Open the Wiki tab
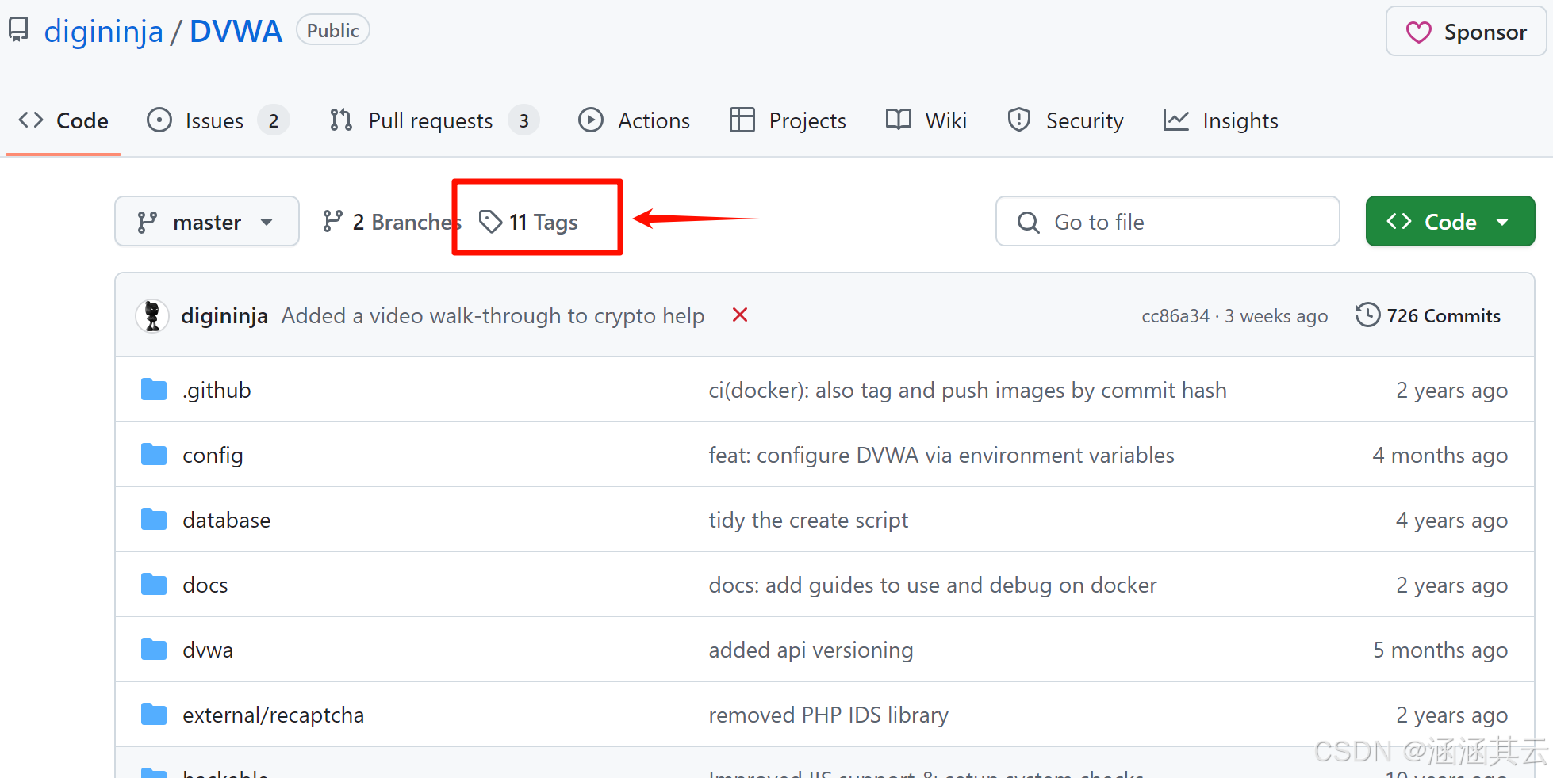Screen dimensions: 1553x778 (x=926, y=120)
